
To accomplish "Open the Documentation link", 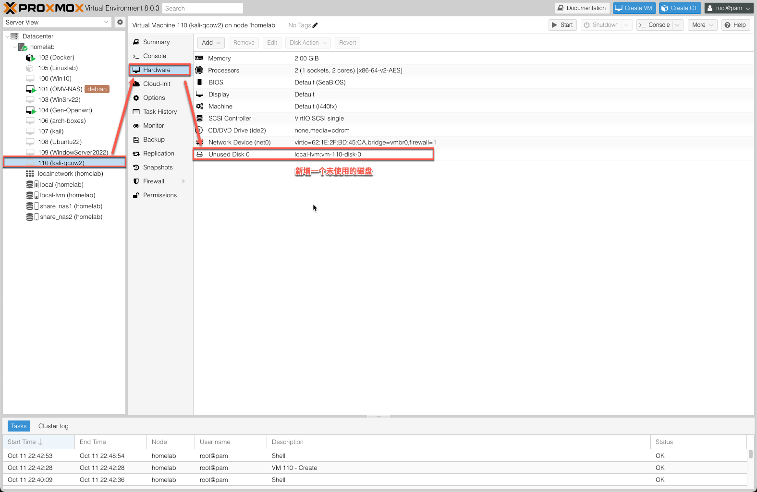I will pos(582,8).
